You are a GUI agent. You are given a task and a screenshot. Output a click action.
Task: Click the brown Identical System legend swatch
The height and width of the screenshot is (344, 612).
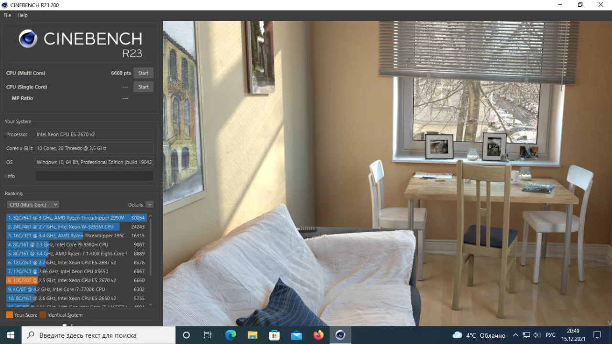43,315
